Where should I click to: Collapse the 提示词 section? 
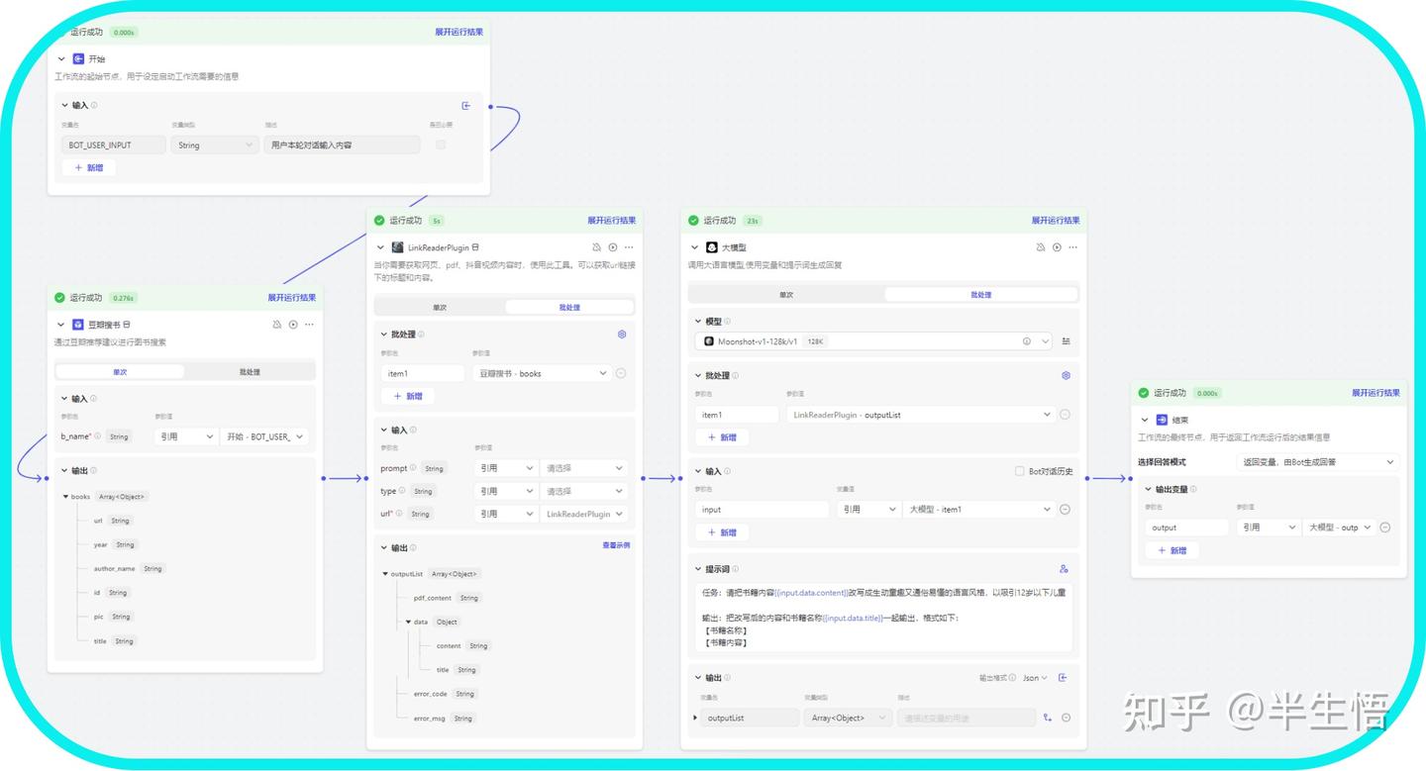pyautogui.click(x=697, y=569)
